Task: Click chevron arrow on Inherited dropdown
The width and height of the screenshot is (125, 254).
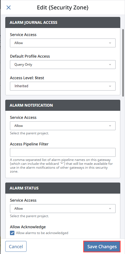Action: click(x=110, y=86)
